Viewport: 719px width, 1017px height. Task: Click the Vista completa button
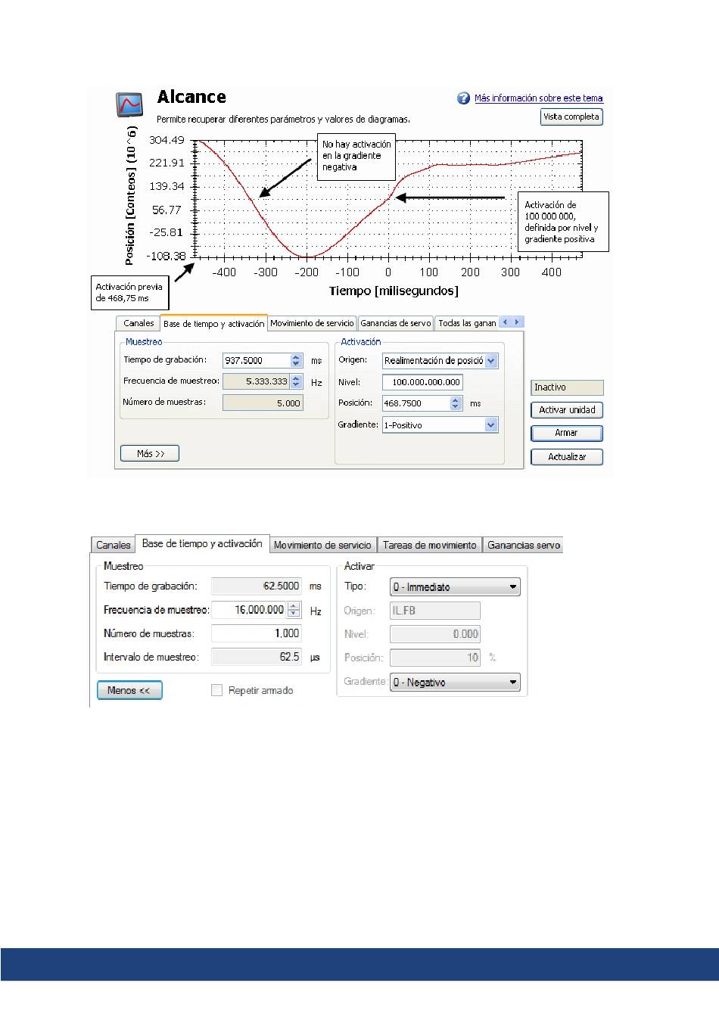point(571,117)
